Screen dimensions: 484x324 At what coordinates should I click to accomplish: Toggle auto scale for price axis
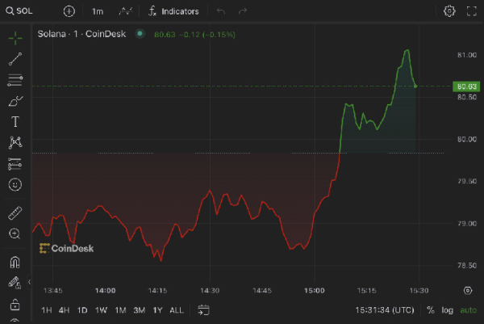coord(468,310)
